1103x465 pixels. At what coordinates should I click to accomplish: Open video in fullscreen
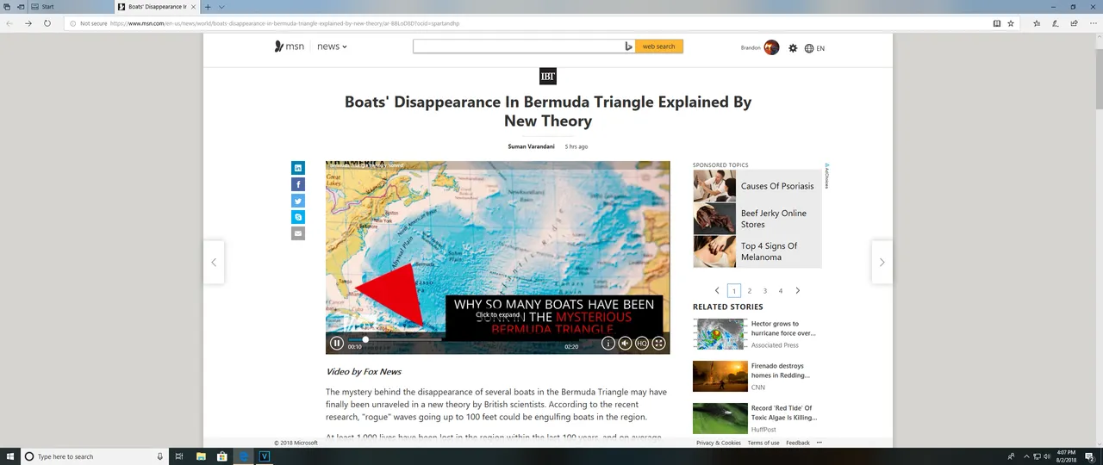(658, 344)
